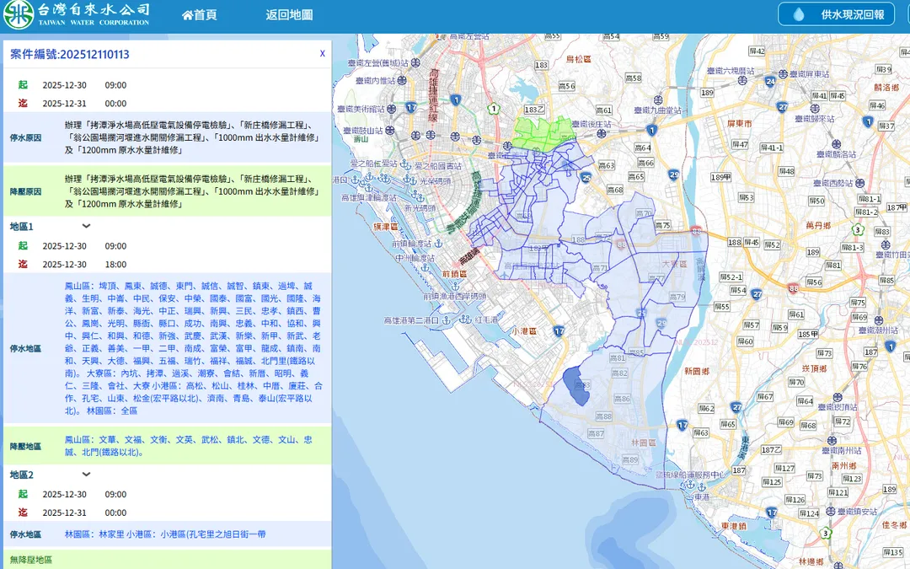
Task: Click the Taiwan Water Corporation logo
Action: (x=76, y=15)
